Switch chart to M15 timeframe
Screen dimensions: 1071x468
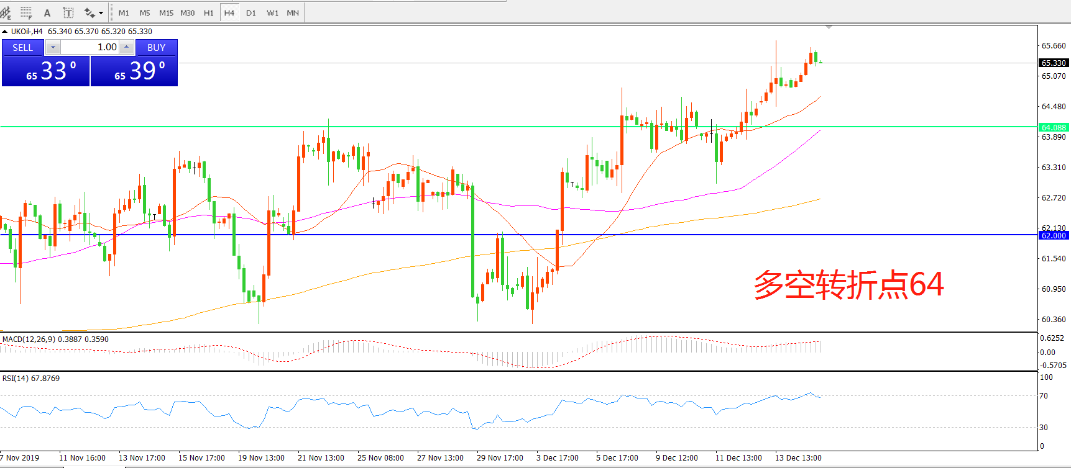point(166,12)
